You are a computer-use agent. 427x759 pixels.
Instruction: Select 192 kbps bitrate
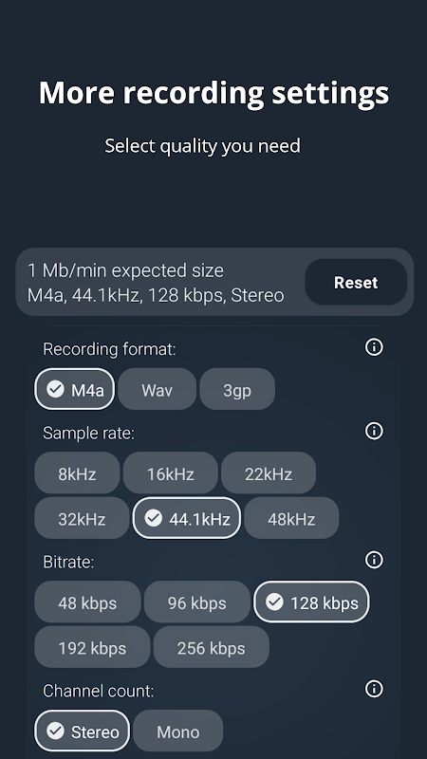point(92,647)
